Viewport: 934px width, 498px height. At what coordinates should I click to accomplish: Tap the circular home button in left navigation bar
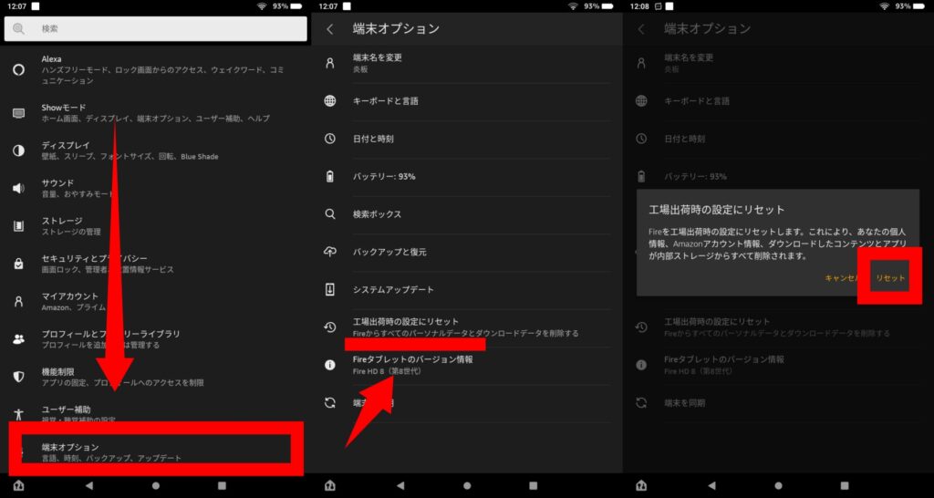[155, 486]
